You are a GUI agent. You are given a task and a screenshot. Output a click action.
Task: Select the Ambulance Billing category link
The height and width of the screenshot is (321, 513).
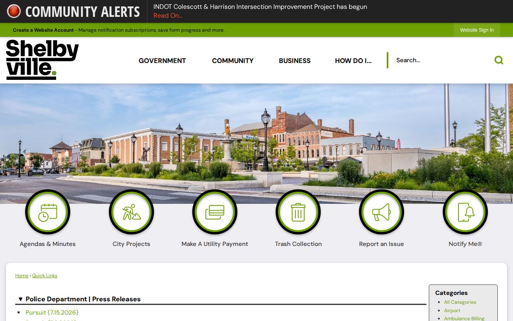(x=464, y=319)
